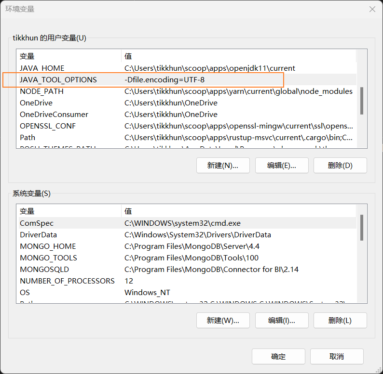Click the user variables list scrollbar thumb

coord(362,101)
